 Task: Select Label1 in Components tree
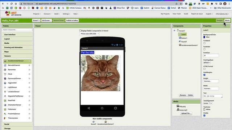tap(182, 34)
